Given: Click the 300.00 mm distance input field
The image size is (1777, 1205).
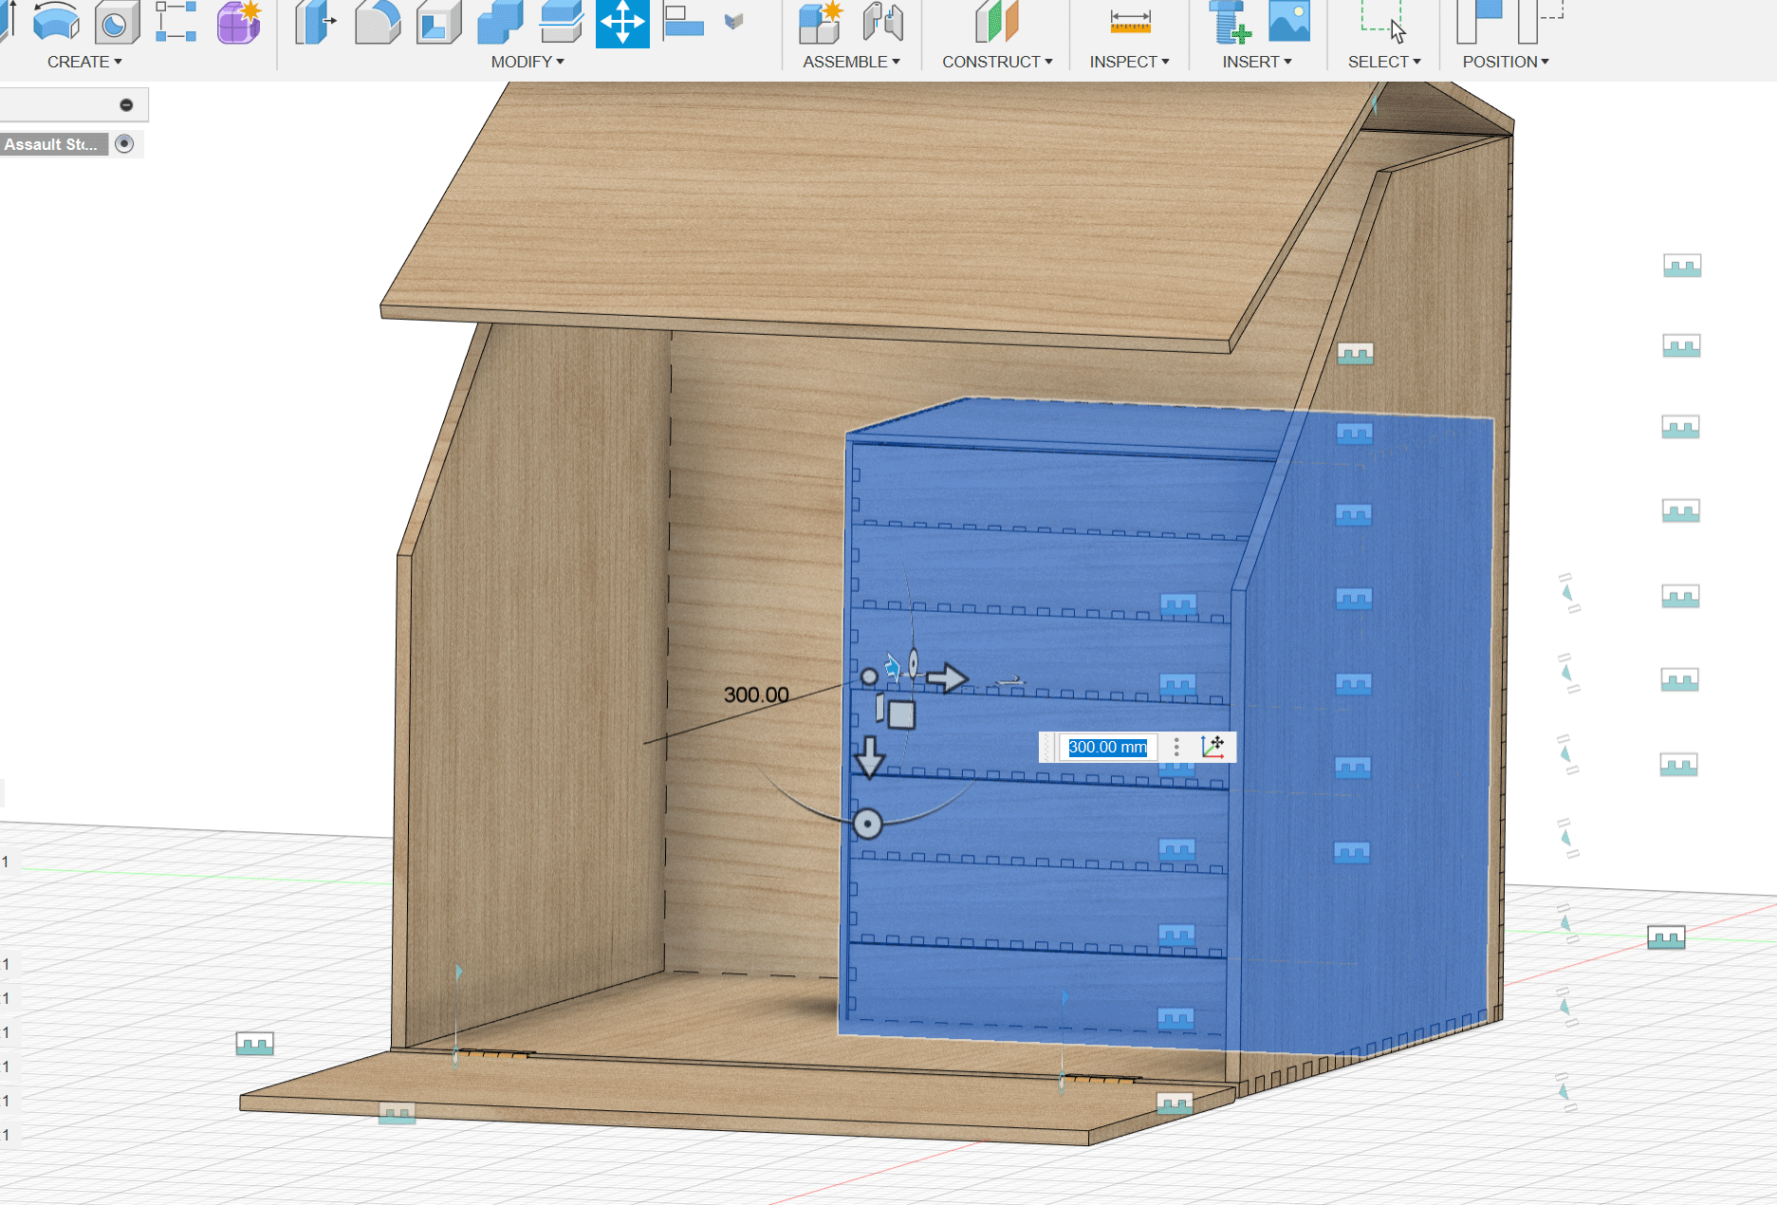Looking at the screenshot, I should click(x=1107, y=747).
